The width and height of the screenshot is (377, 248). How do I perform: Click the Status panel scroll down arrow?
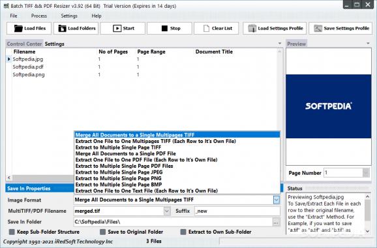point(367,231)
